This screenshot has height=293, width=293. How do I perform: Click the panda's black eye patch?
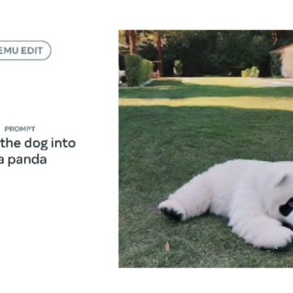point(286,207)
